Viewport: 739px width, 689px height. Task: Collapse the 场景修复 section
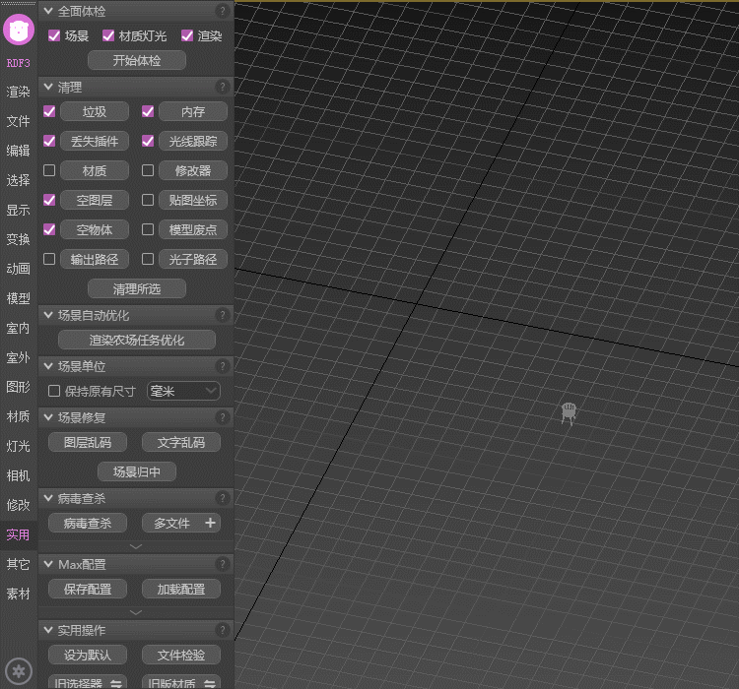pos(48,417)
